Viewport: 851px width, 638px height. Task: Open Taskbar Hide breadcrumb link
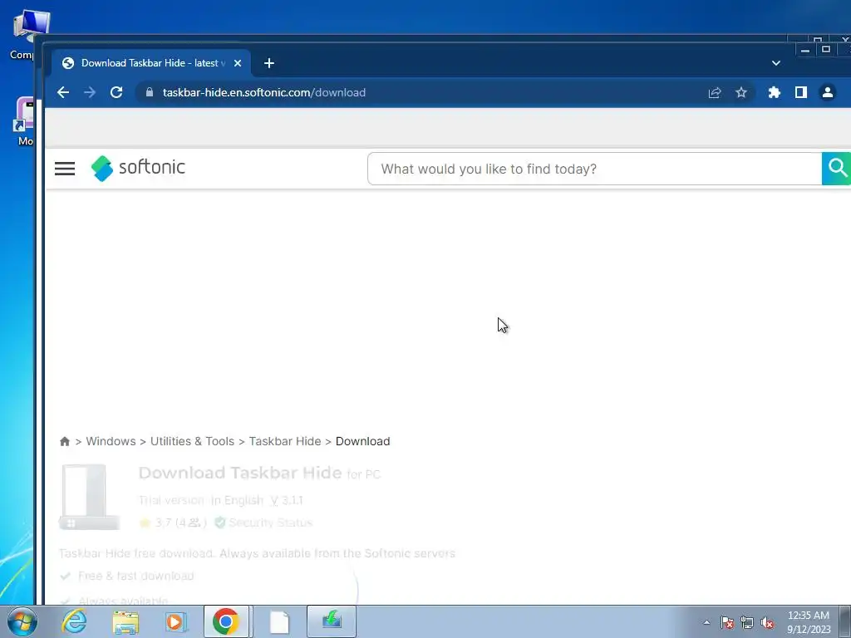pos(285,442)
